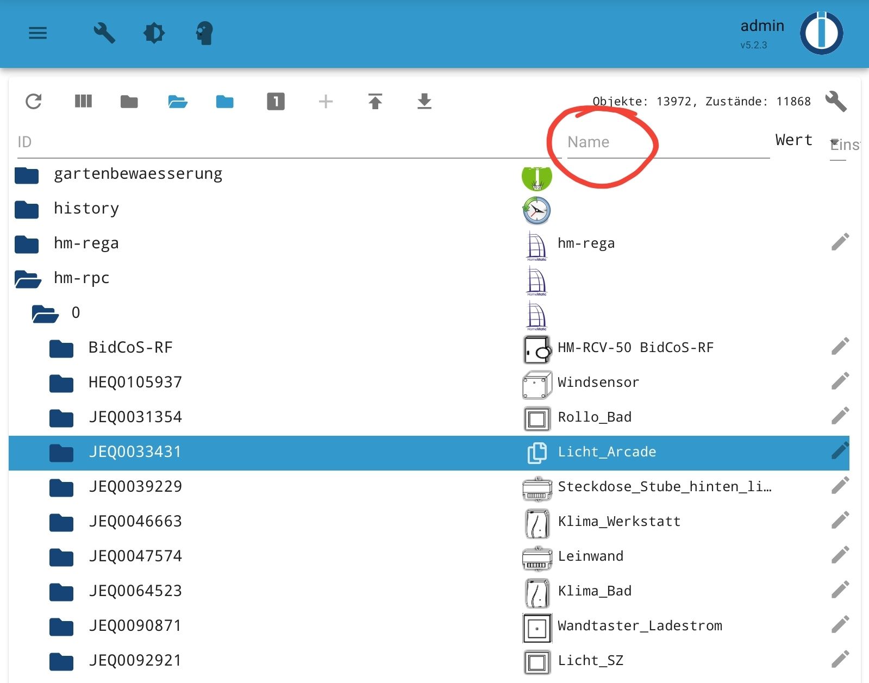Expand the JEQ0064523 folder
Screen dimensions: 869x683
coord(61,592)
